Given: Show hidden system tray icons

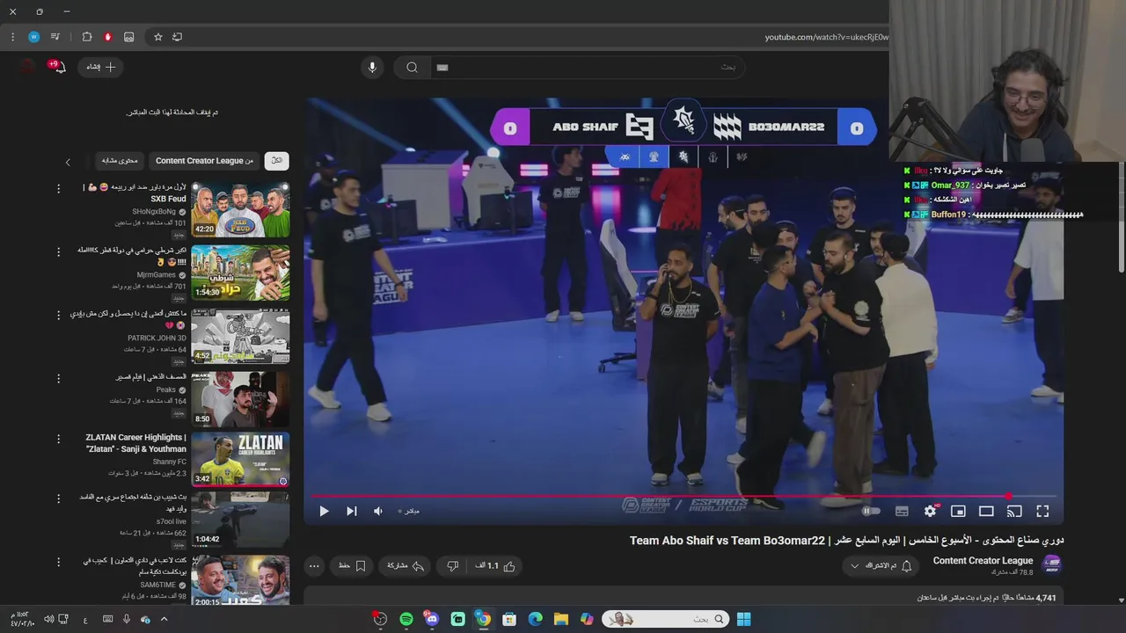Looking at the screenshot, I should (164, 619).
